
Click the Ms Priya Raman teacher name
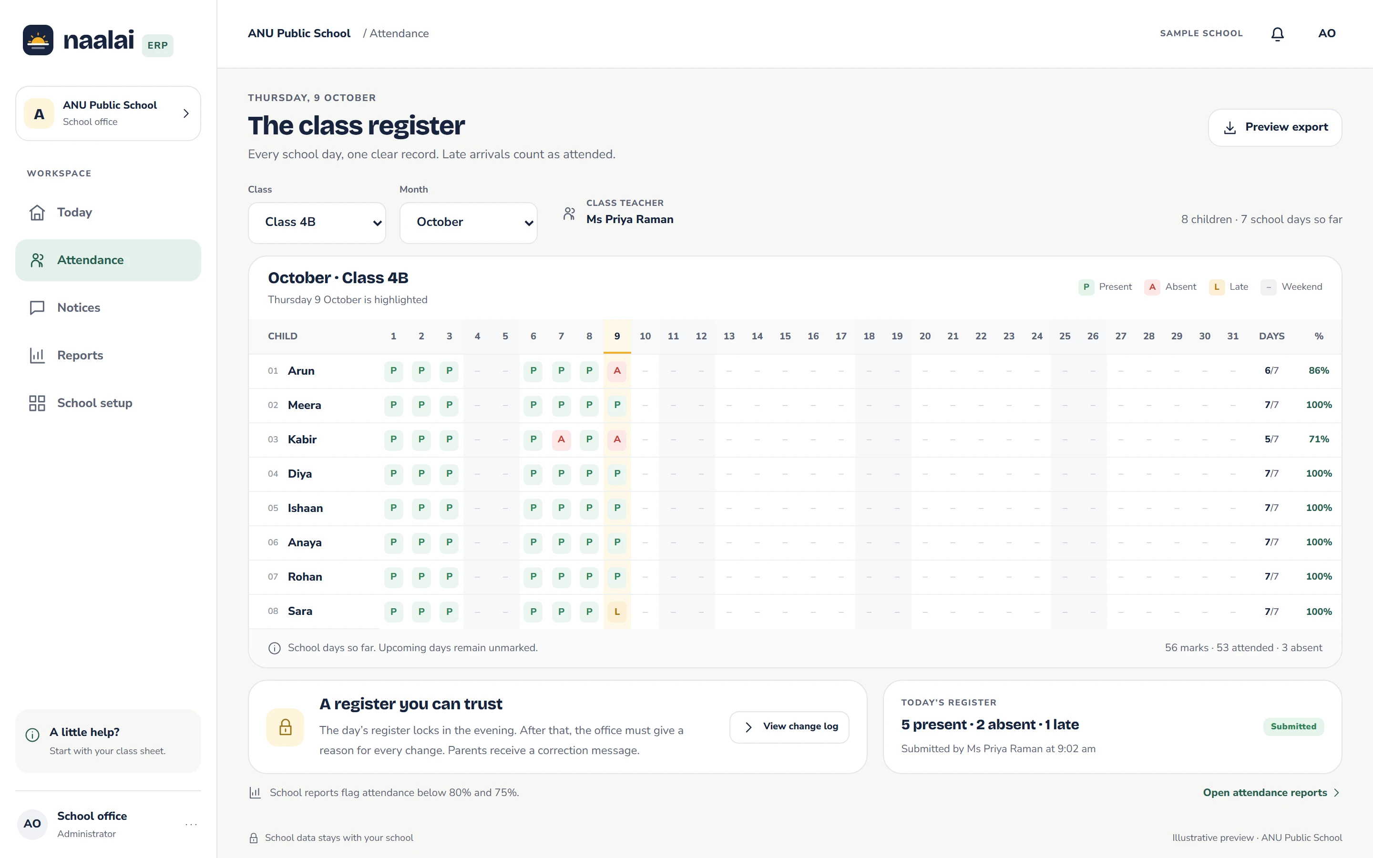(630, 220)
